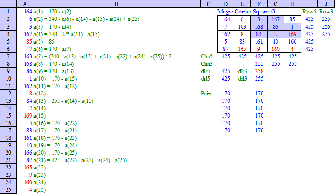Click the 'drl5' label

(205, 79)
